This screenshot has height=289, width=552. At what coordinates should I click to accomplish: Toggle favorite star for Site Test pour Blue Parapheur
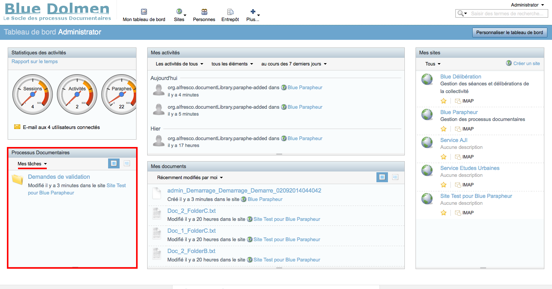tap(444, 213)
